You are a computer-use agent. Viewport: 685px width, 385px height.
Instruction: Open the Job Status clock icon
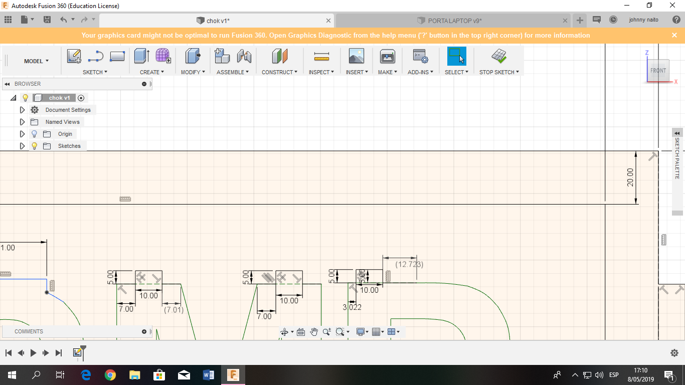(x=613, y=20)
